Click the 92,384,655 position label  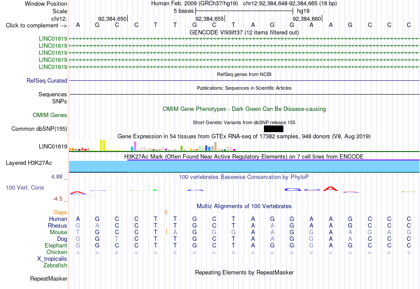[x=210, y=19]
